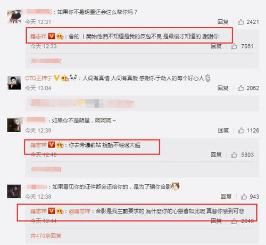Like 羅志祥's 12:44 reply with 2049 likes
The image size is (266, 245).
pos(234,221)
